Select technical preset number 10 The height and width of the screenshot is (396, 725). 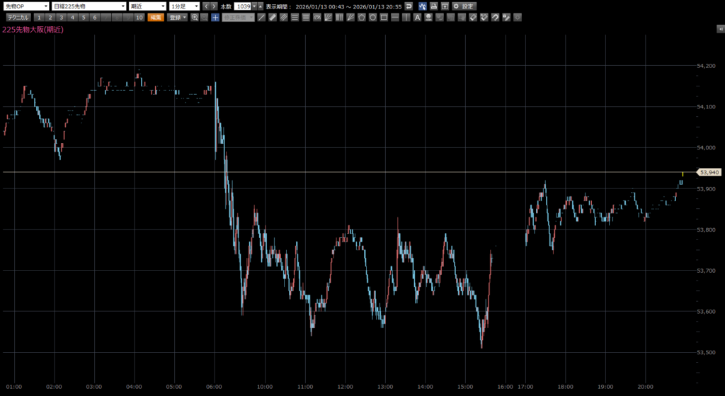pyautogui.click(x=139, y=17)
